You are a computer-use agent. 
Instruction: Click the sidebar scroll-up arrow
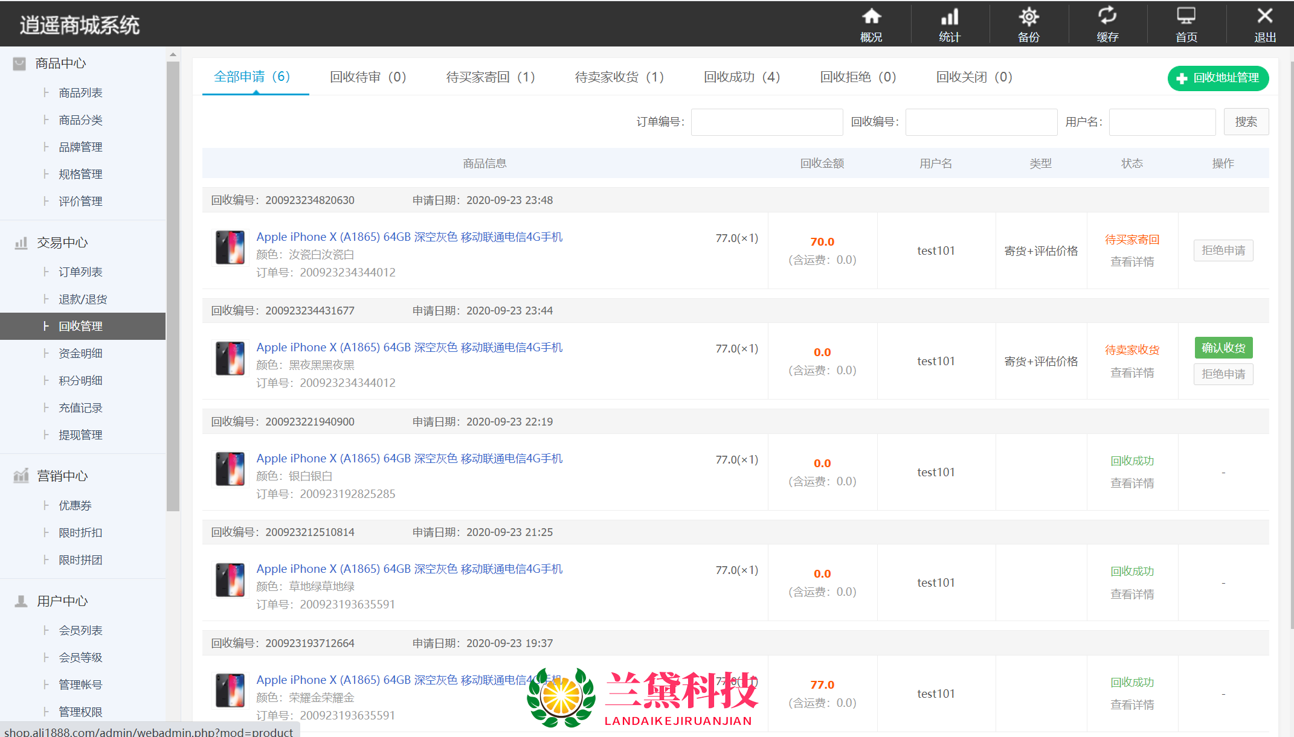coord(173,55)
